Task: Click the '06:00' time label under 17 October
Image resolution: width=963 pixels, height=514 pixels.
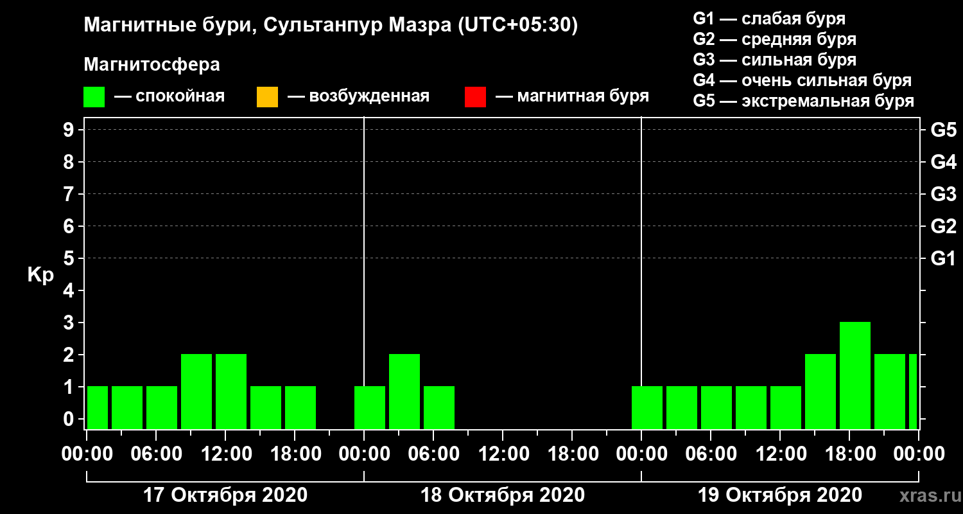Action: tap(156, 454)
